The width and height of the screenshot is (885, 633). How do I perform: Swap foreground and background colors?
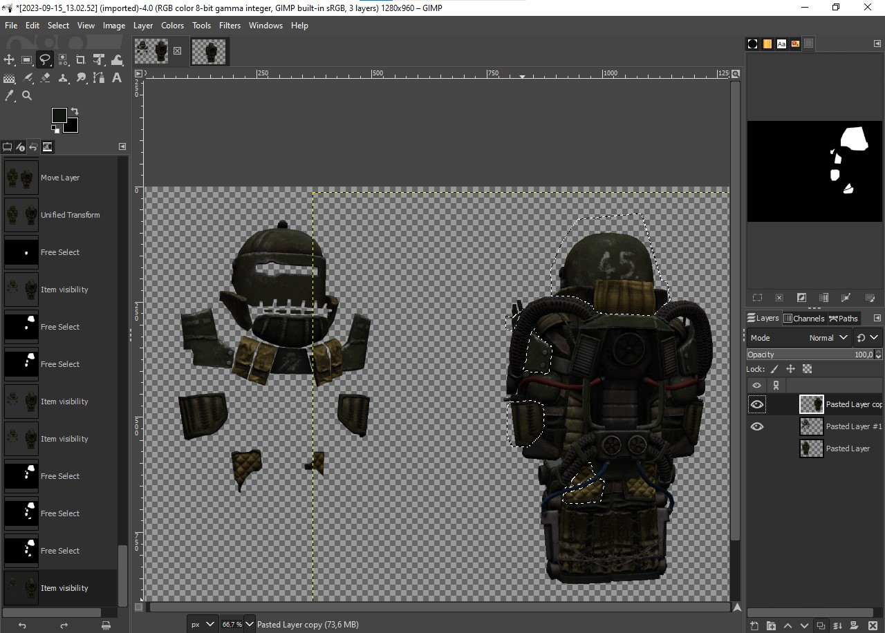coord(74,111)
